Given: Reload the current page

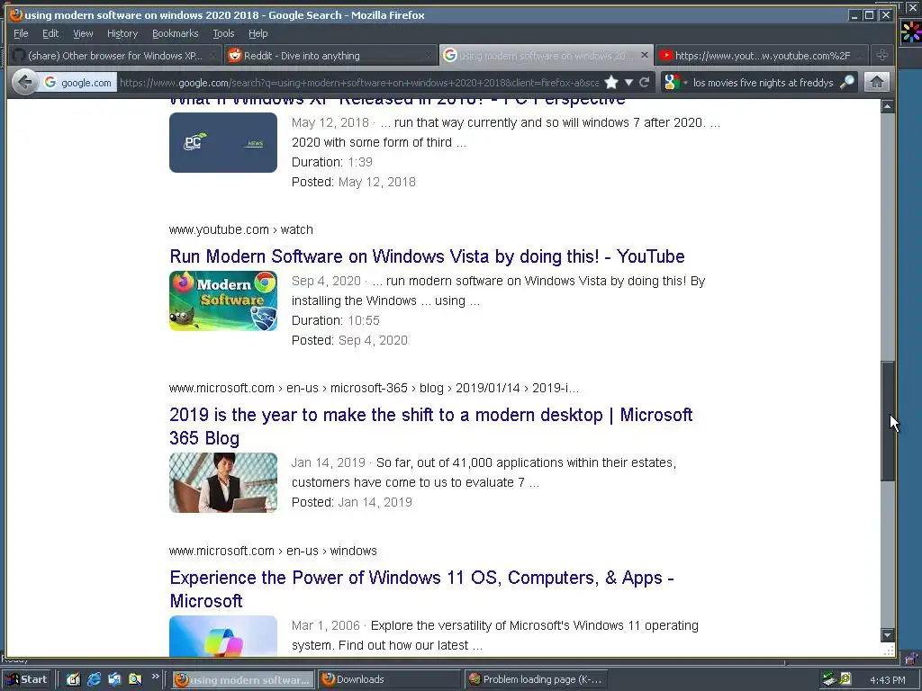Looking at the screenshot, I should [x=645, y=82].
